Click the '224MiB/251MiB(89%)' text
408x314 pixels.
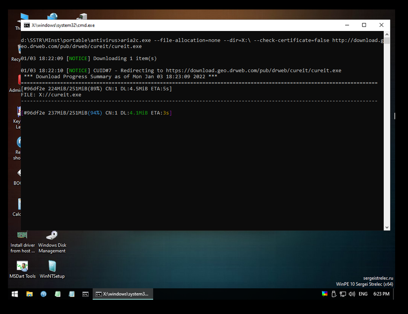75,89
